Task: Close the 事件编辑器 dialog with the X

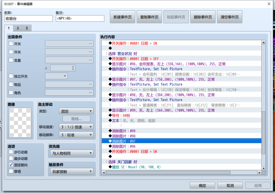Action: pos(269,4)
